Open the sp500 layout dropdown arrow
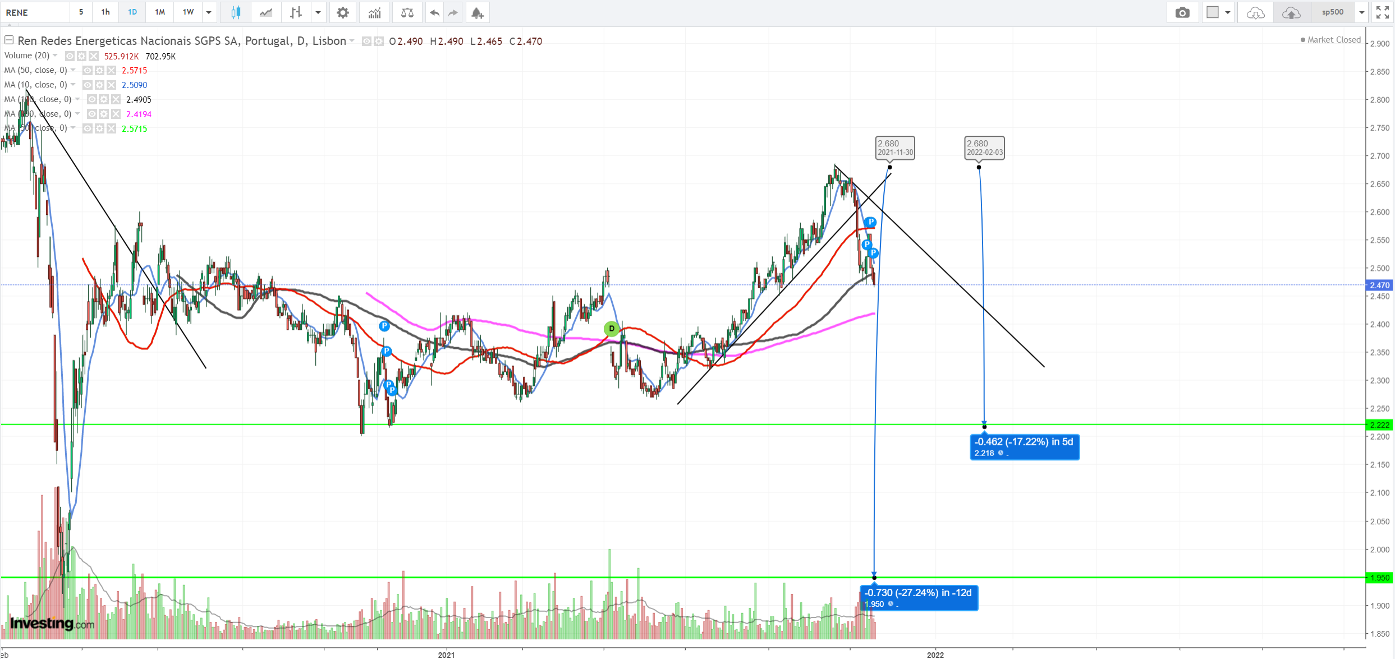The height and width of the screenshot is (659, 1395). tap(1362, 12)
